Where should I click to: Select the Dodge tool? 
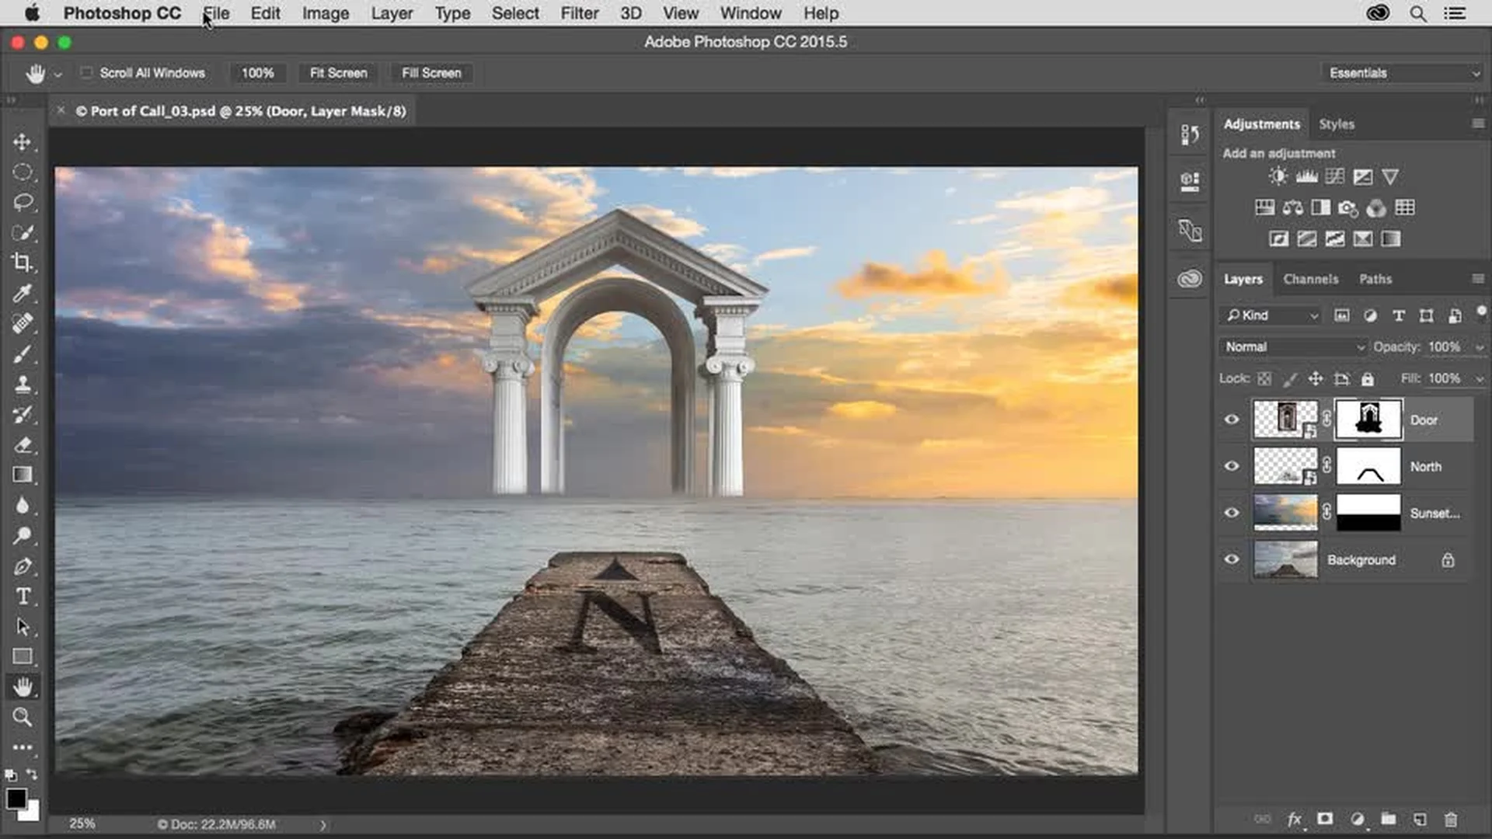pos(22,536)
